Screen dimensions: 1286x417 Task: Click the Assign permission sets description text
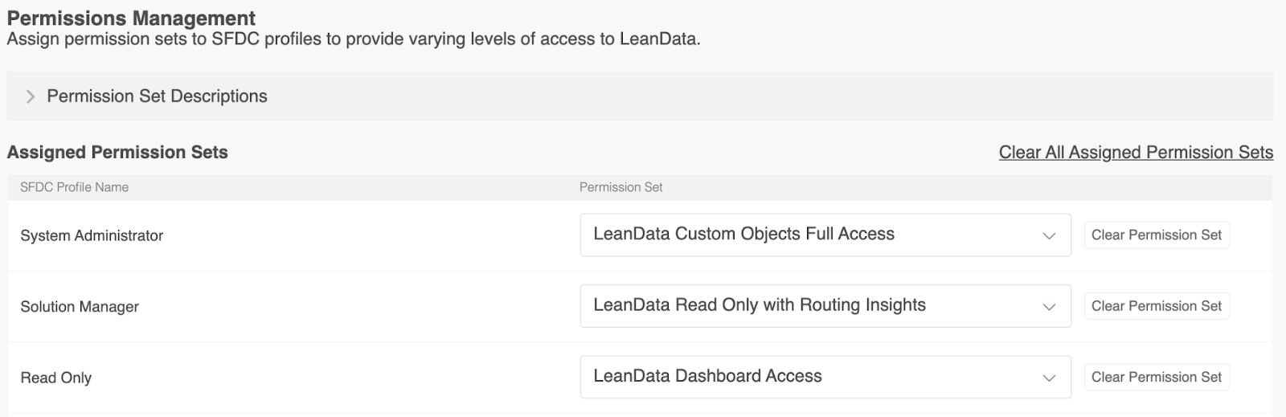[354, 39]
